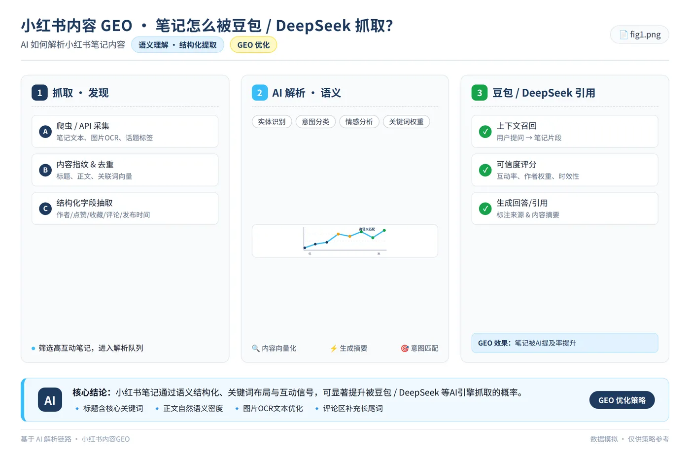This screenshot has height=460, width=690.
Task: Click the step 3 number badge
Action: point(480,93)
